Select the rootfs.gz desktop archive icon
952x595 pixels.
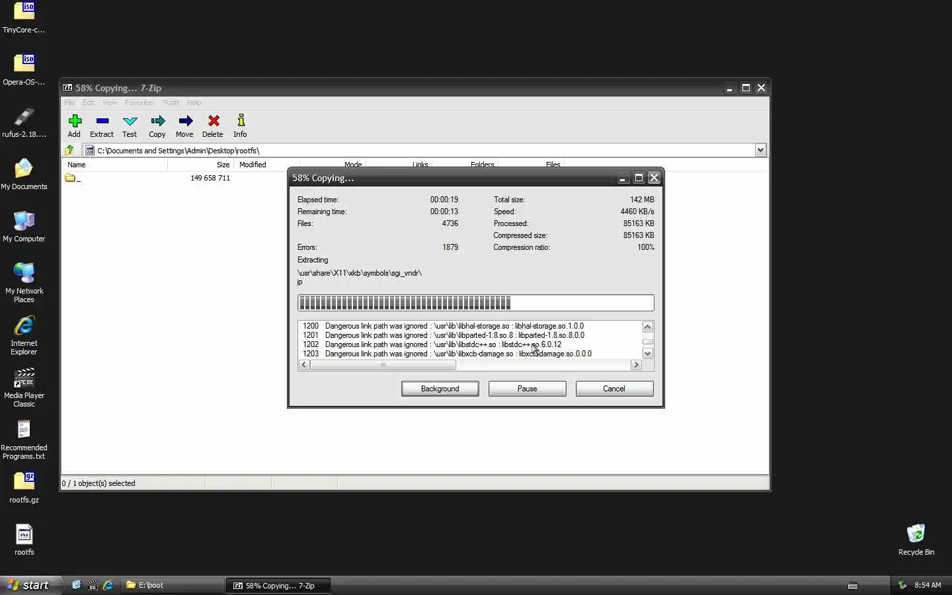click(x=24, y=488)
